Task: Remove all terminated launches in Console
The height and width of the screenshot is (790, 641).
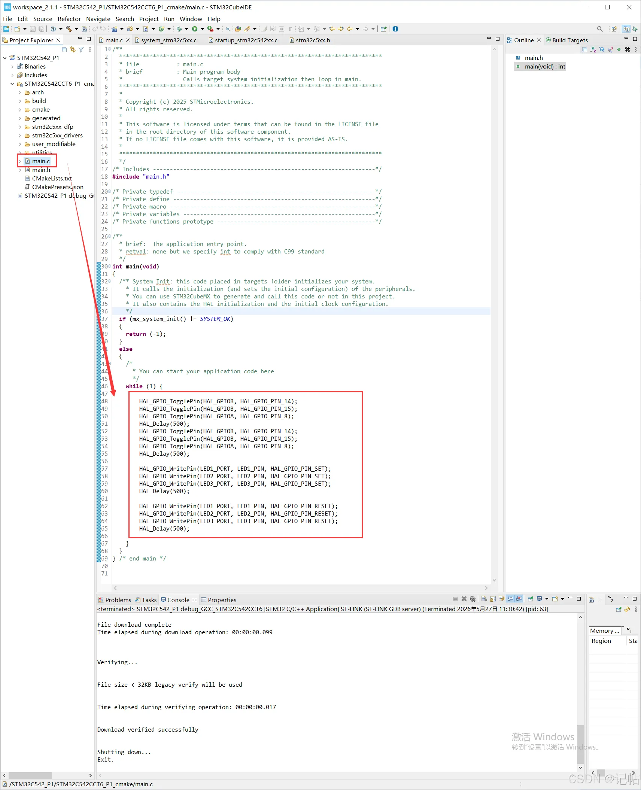Action: click(473, 599)
